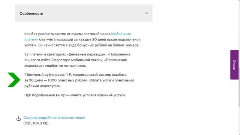Click the Особенности header title
Screen dimensions: 240x135
pos(31,13)
